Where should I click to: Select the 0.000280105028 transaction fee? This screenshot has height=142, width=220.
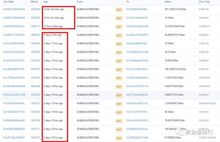(208, 103)
